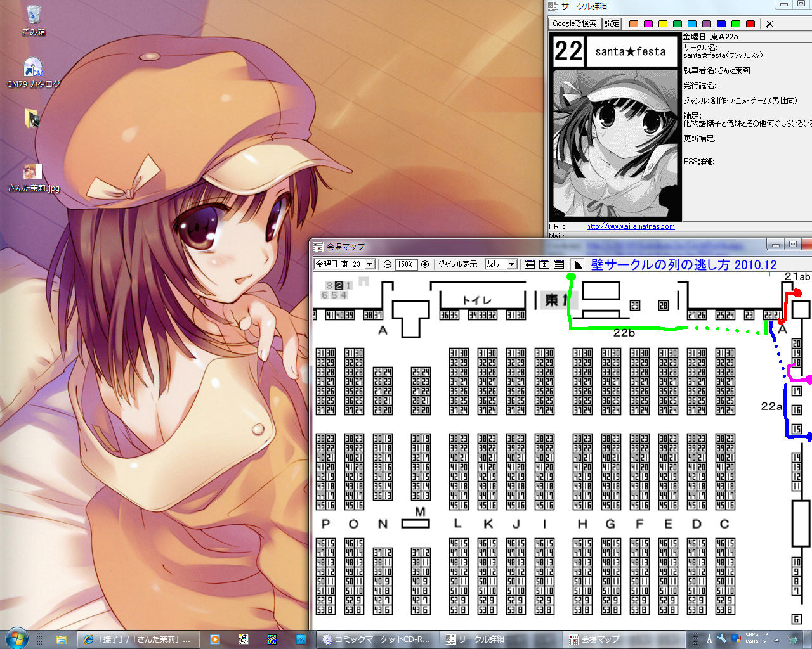Open the ごみ箱 recycle bin icon
Screen dimensions: 812x649
(34, 20)
